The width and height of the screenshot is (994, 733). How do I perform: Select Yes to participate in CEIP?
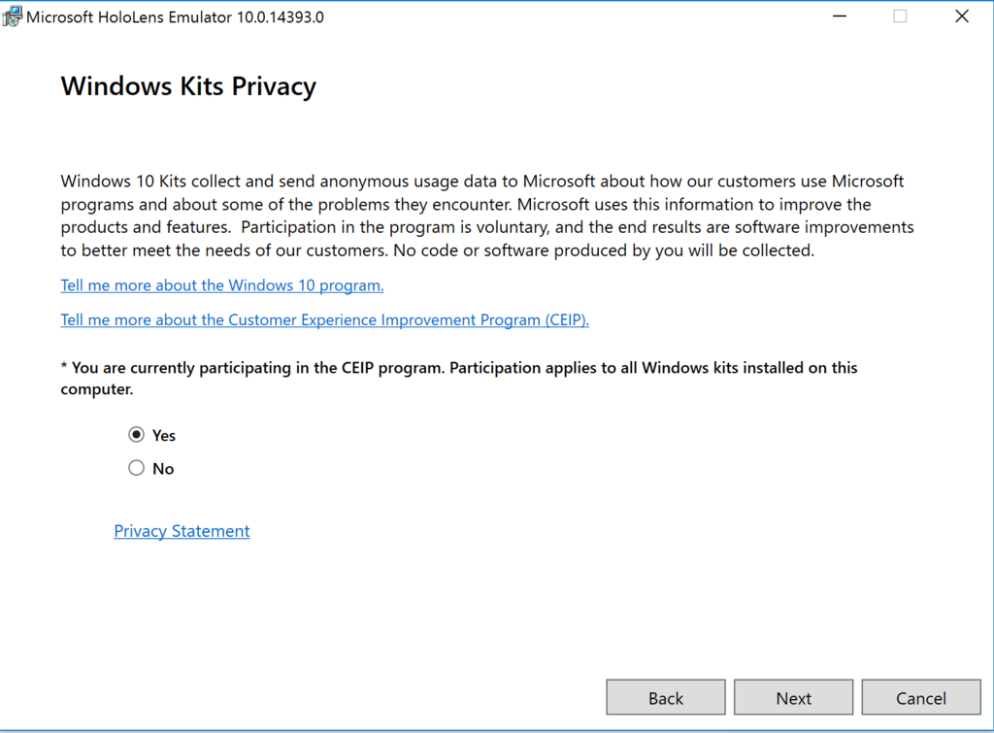(136, 435)
